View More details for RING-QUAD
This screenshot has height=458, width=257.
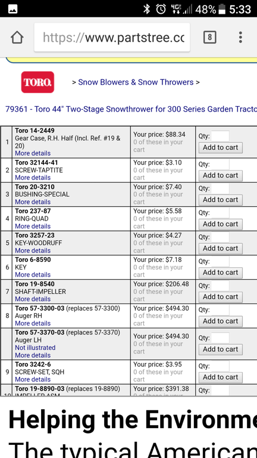(33, 227)
